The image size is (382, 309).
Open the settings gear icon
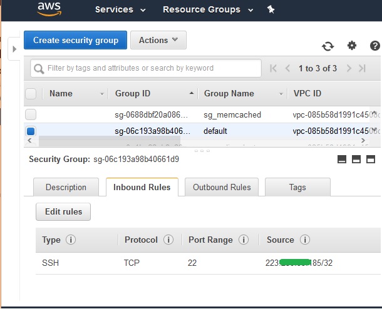pyautogui.click(x=352, y=45)
